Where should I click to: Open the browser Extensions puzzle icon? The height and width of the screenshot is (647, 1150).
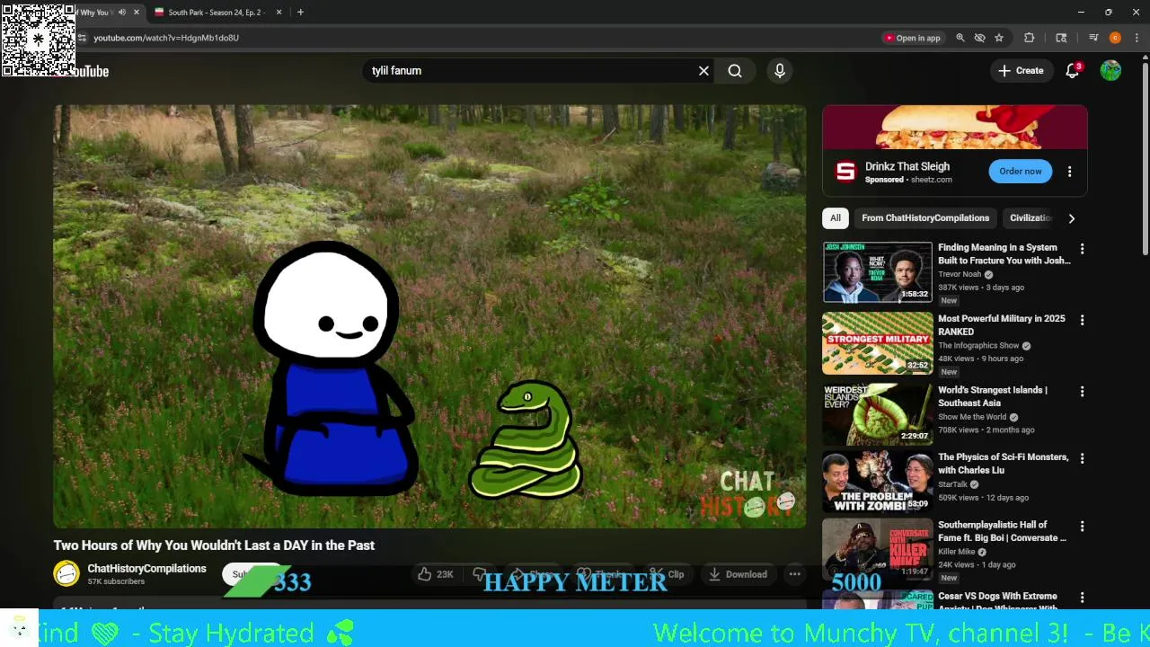click(1030, 38)
